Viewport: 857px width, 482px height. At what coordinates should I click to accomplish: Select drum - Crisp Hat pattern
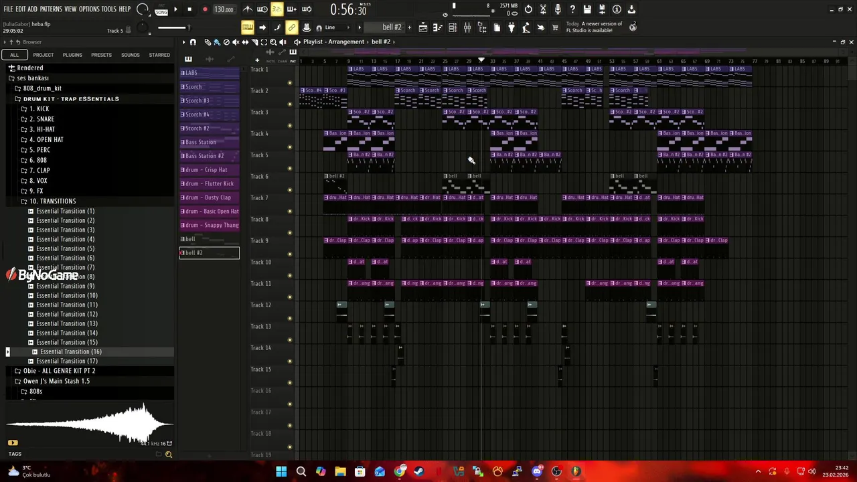pos(210,170)
